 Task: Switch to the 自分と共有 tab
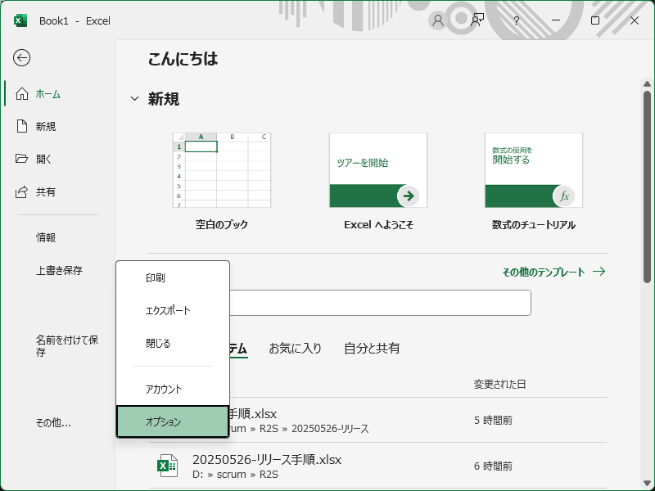click(x=372, y=349)
